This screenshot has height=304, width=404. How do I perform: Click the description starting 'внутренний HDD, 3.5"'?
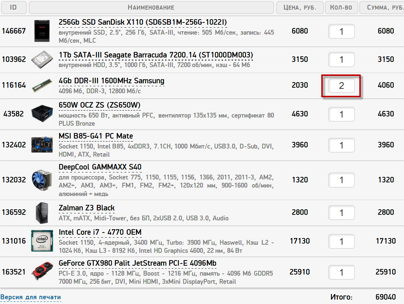click(154, 65)
